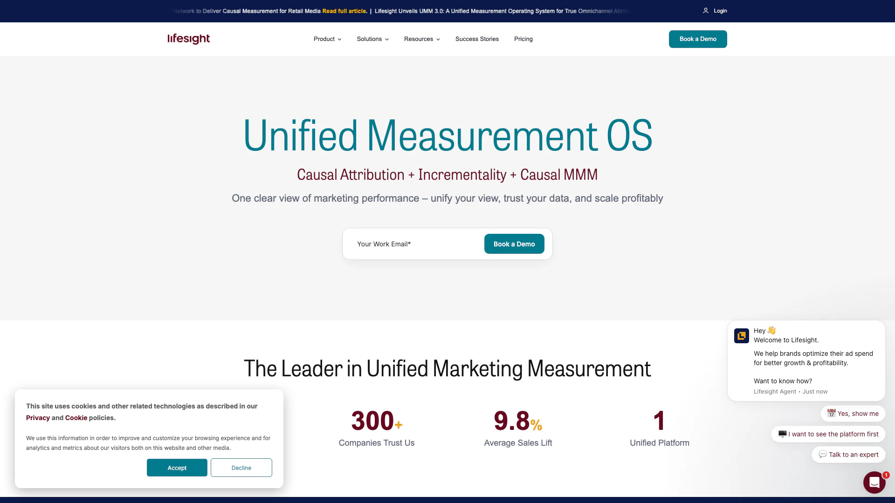Click the header Book a Demo button
The width and height of the screenshot is (895, 503).
coord(697,39)
